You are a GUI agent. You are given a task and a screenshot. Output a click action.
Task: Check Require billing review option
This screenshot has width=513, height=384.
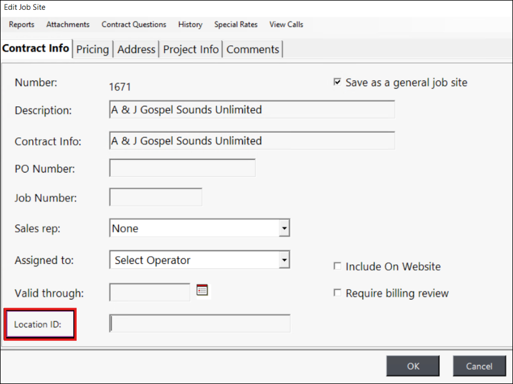point(337,293)
